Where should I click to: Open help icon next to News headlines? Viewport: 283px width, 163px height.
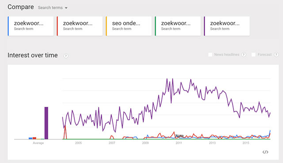(244, 55)
